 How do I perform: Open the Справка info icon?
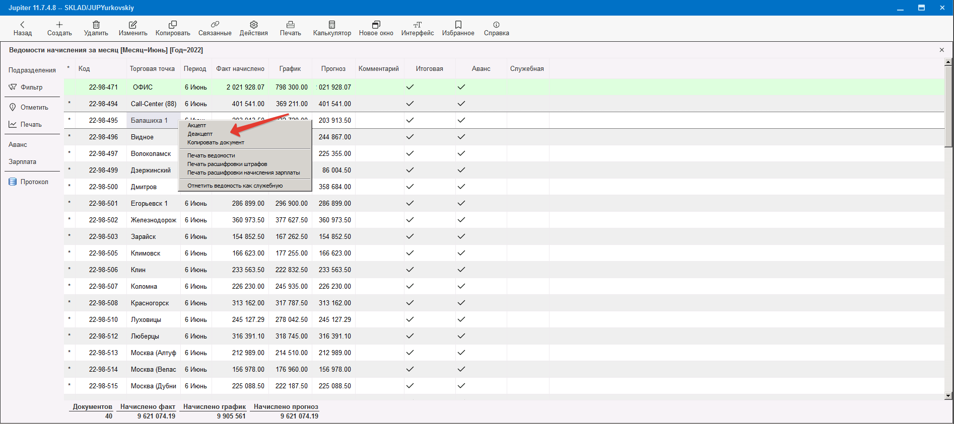pyautogui.click(x=497, y=24)
